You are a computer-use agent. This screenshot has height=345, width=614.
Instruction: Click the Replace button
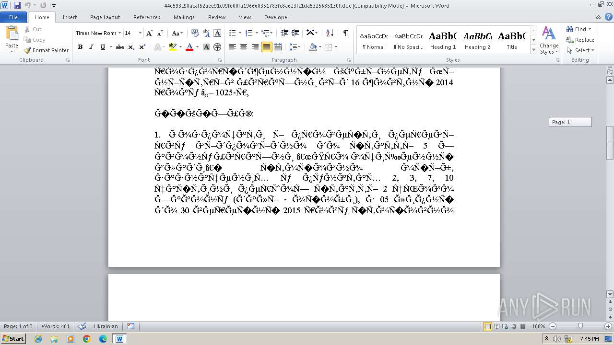580,40
